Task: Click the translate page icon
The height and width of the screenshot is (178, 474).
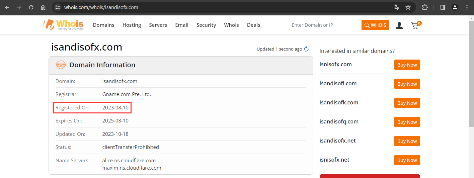Action: tap(397, 7)
